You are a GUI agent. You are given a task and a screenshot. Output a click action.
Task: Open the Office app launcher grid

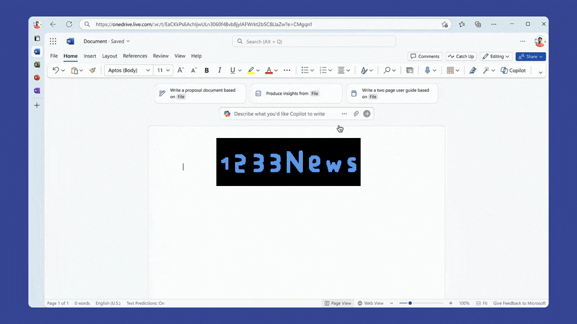(53, 41)
